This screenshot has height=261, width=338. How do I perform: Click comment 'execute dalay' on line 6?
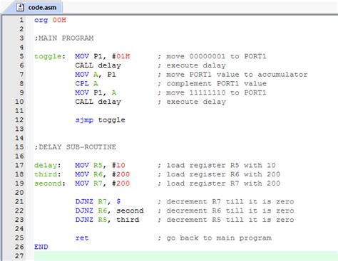point(196,65)
